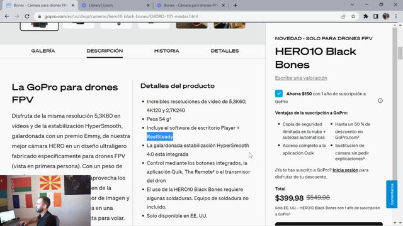403x226 pixels.
Task: Open the DETALLES section tab
Action: click(225, 51)
